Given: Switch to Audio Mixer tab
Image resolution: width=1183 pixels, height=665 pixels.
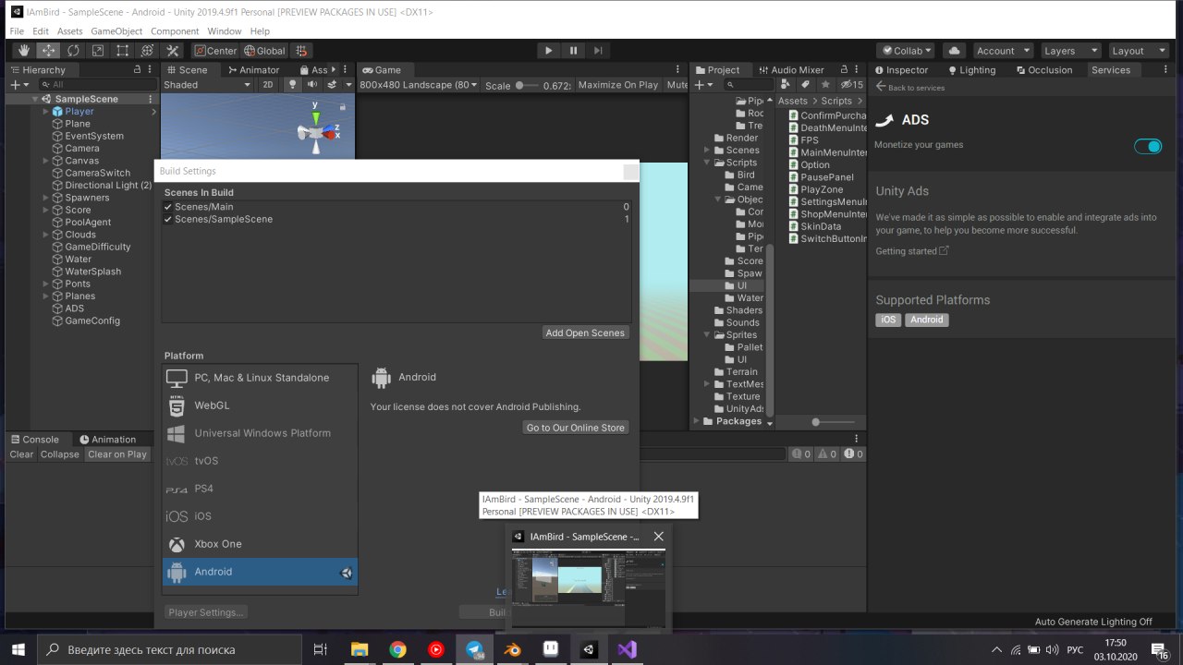Looking at the screenshot, I should tap(791, 69).
